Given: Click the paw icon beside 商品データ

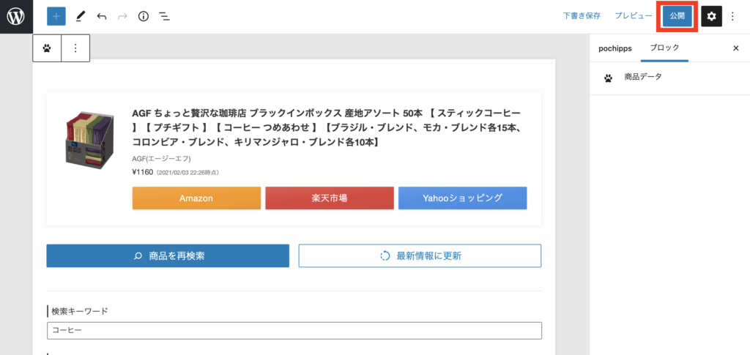Looking at the screenshot, I should pos(608,78).
